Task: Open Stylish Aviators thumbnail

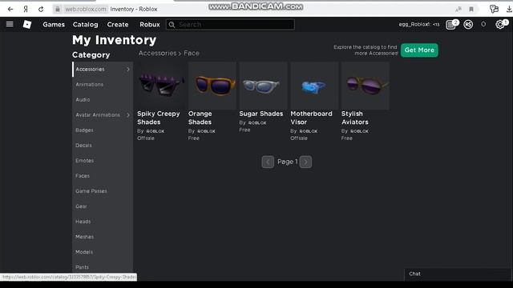Action: click(366, 86)
